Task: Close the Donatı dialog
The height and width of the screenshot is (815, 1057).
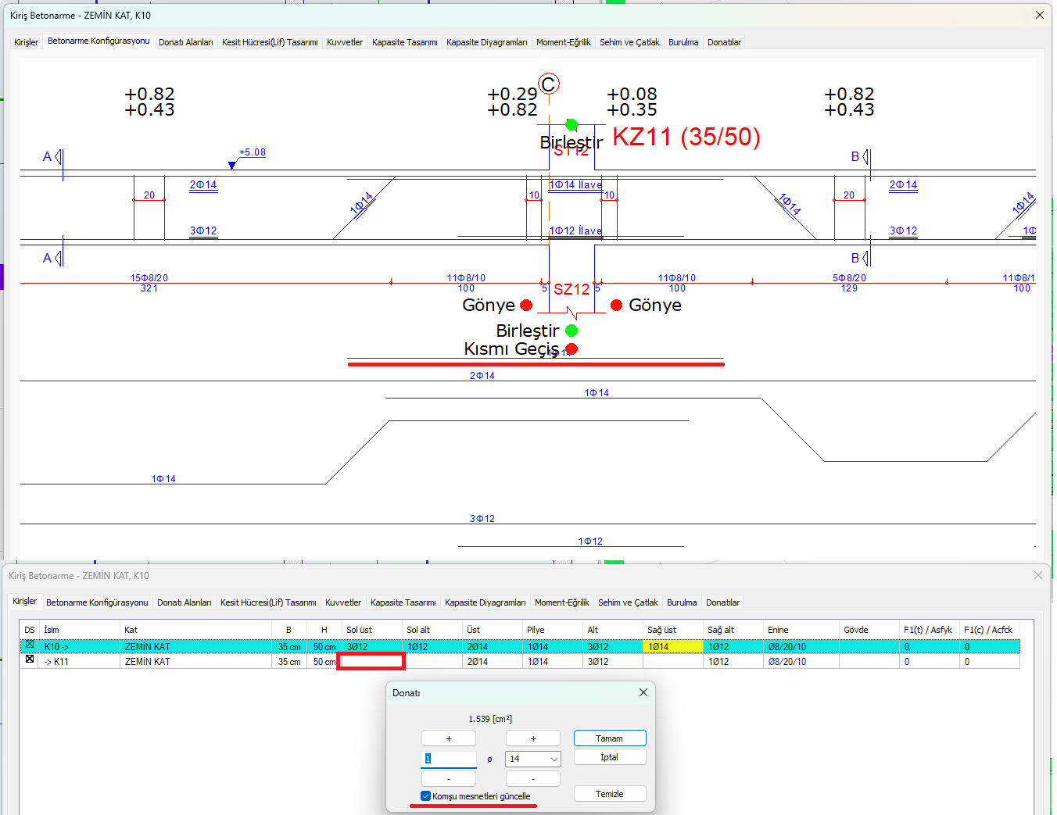Action: 643,692
